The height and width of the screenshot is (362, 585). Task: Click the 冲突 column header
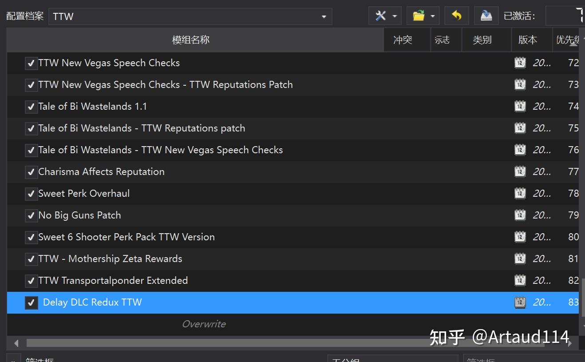pos(402,40)
